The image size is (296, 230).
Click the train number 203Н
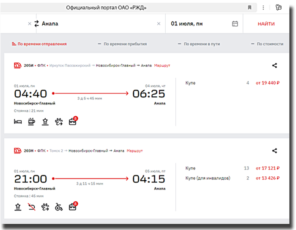pyautogui.click(x=28, y=151)
